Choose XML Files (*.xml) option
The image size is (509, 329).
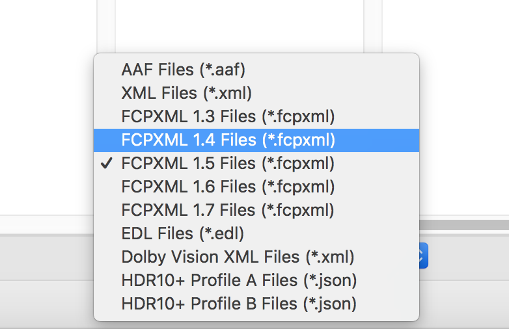pos(256,93)
